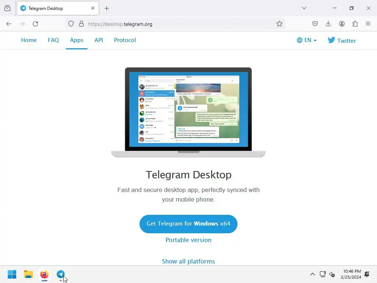Open the Windows Start menu
The width and height of the screenshot is (377, 283).
(x=12, y=274)
